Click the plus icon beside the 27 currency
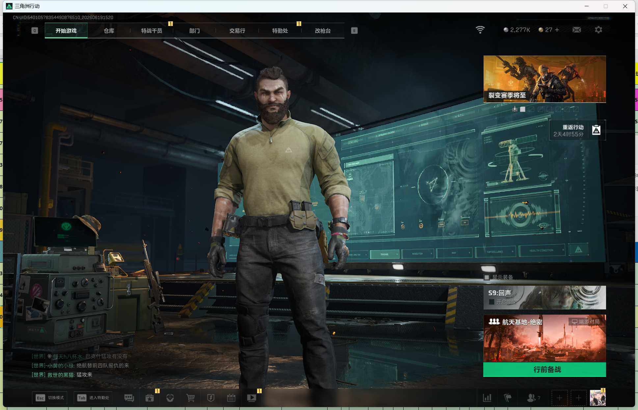The image size is (638, 410). [557, 30]
